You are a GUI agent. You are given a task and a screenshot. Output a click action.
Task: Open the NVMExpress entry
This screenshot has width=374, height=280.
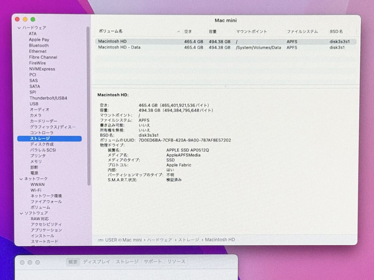[42, 69]
